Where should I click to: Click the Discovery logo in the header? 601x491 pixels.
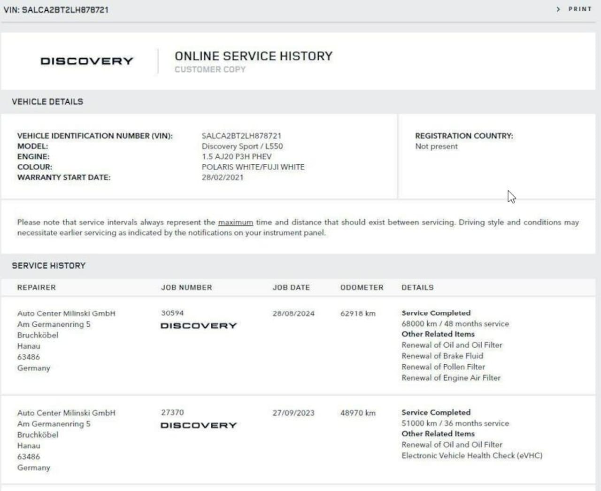tap(87, 61)
